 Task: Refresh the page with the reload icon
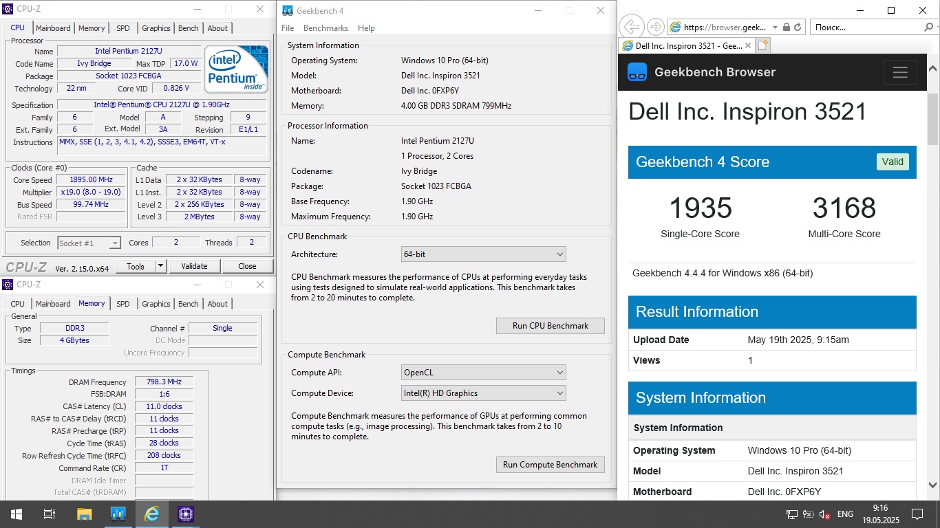coord(798,27)
